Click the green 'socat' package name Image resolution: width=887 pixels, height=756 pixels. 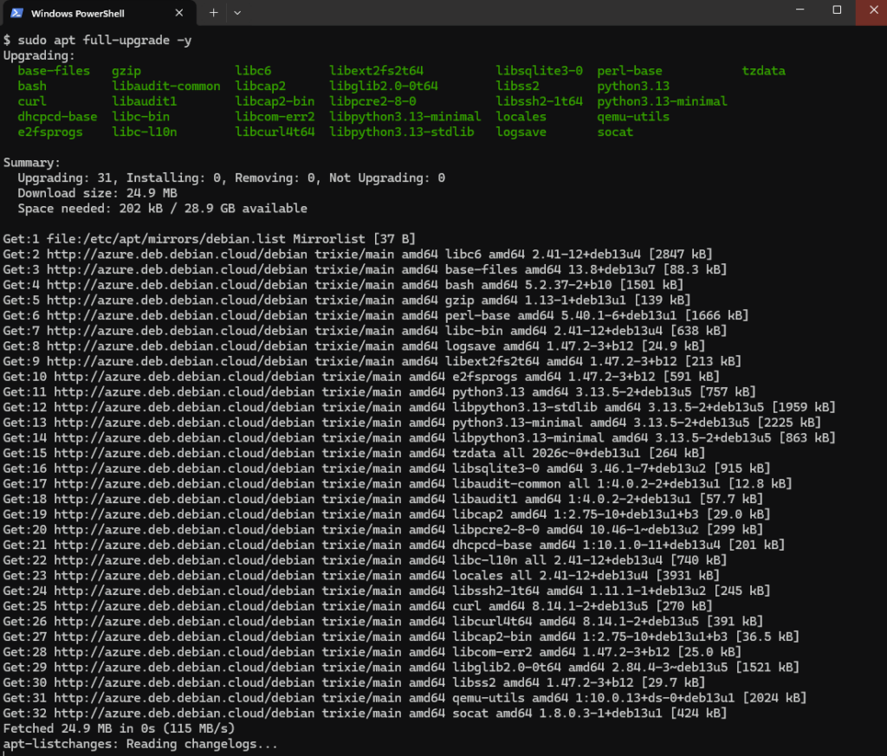coord(615,132)
